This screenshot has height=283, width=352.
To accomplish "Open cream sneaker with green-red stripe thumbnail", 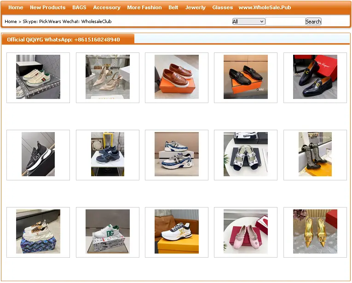I will [38, 77].
